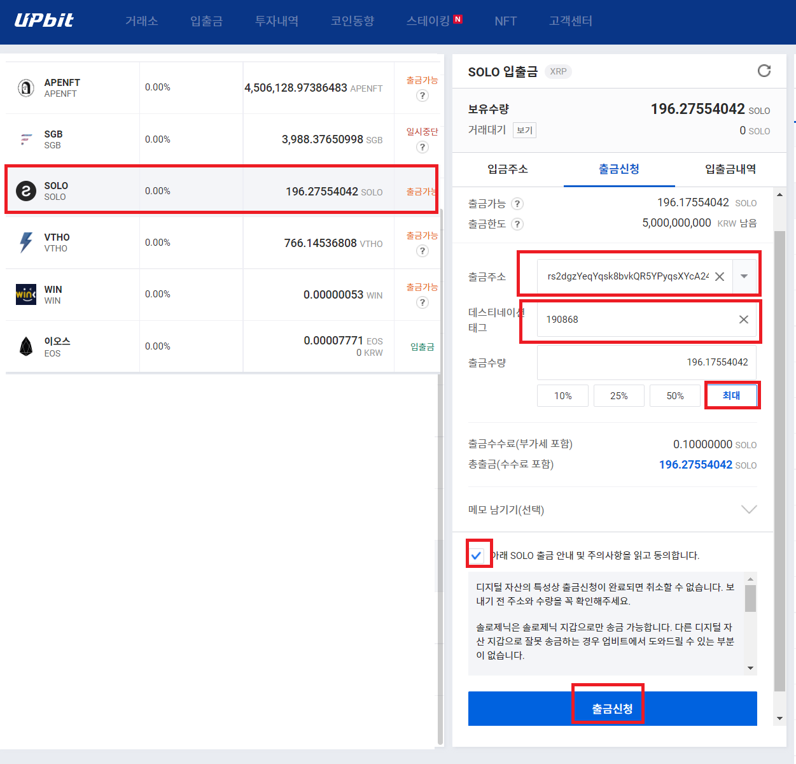The width and height of the screenshot is (796, 764).
Task: Set withdrawal amount to 10%
Action: (x=562, y=395)
